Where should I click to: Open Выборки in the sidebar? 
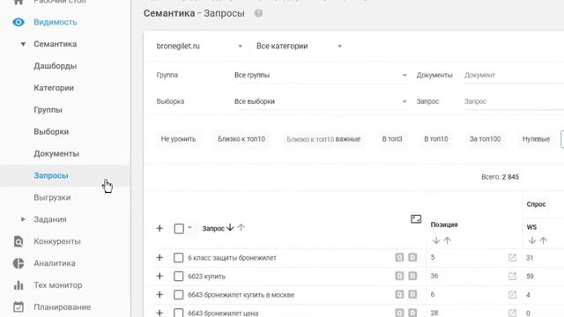click(51, 132)
